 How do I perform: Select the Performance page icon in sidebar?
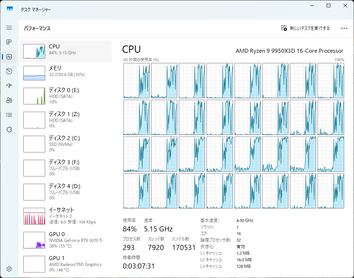(9, 57)
